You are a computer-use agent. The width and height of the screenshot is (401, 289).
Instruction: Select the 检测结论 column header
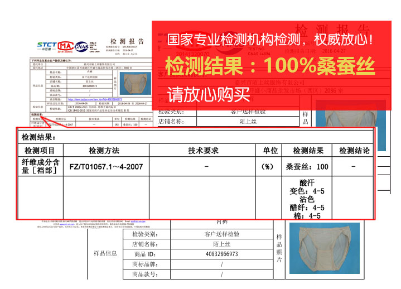(354, 151)
